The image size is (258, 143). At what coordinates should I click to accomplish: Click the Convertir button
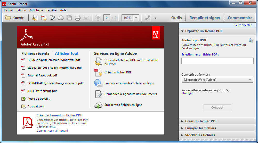tap(217, 108)
